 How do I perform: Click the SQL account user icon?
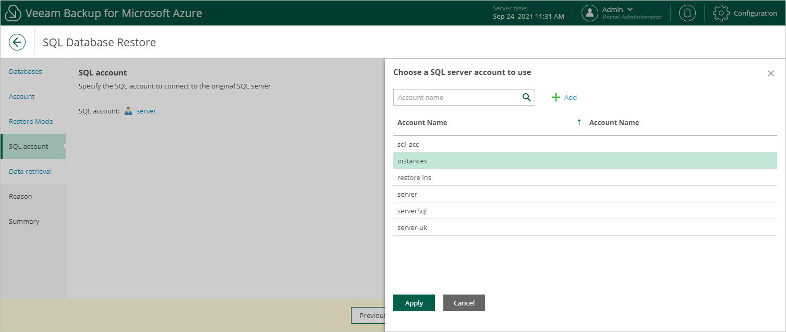128,111
